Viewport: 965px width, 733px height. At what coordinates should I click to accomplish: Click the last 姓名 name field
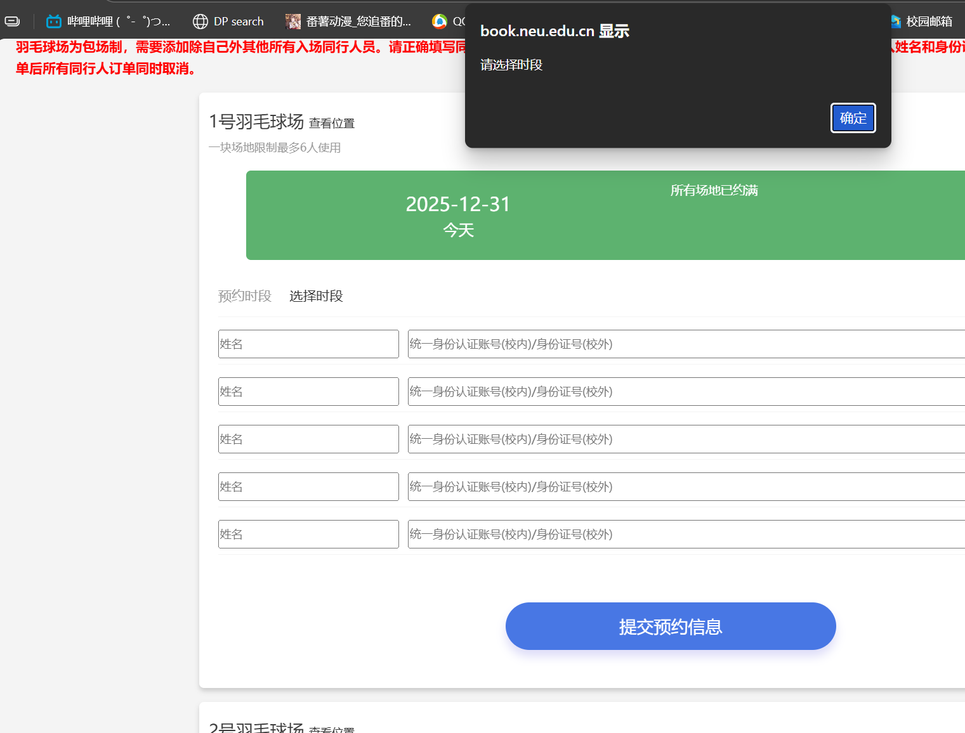coord(308,534)
